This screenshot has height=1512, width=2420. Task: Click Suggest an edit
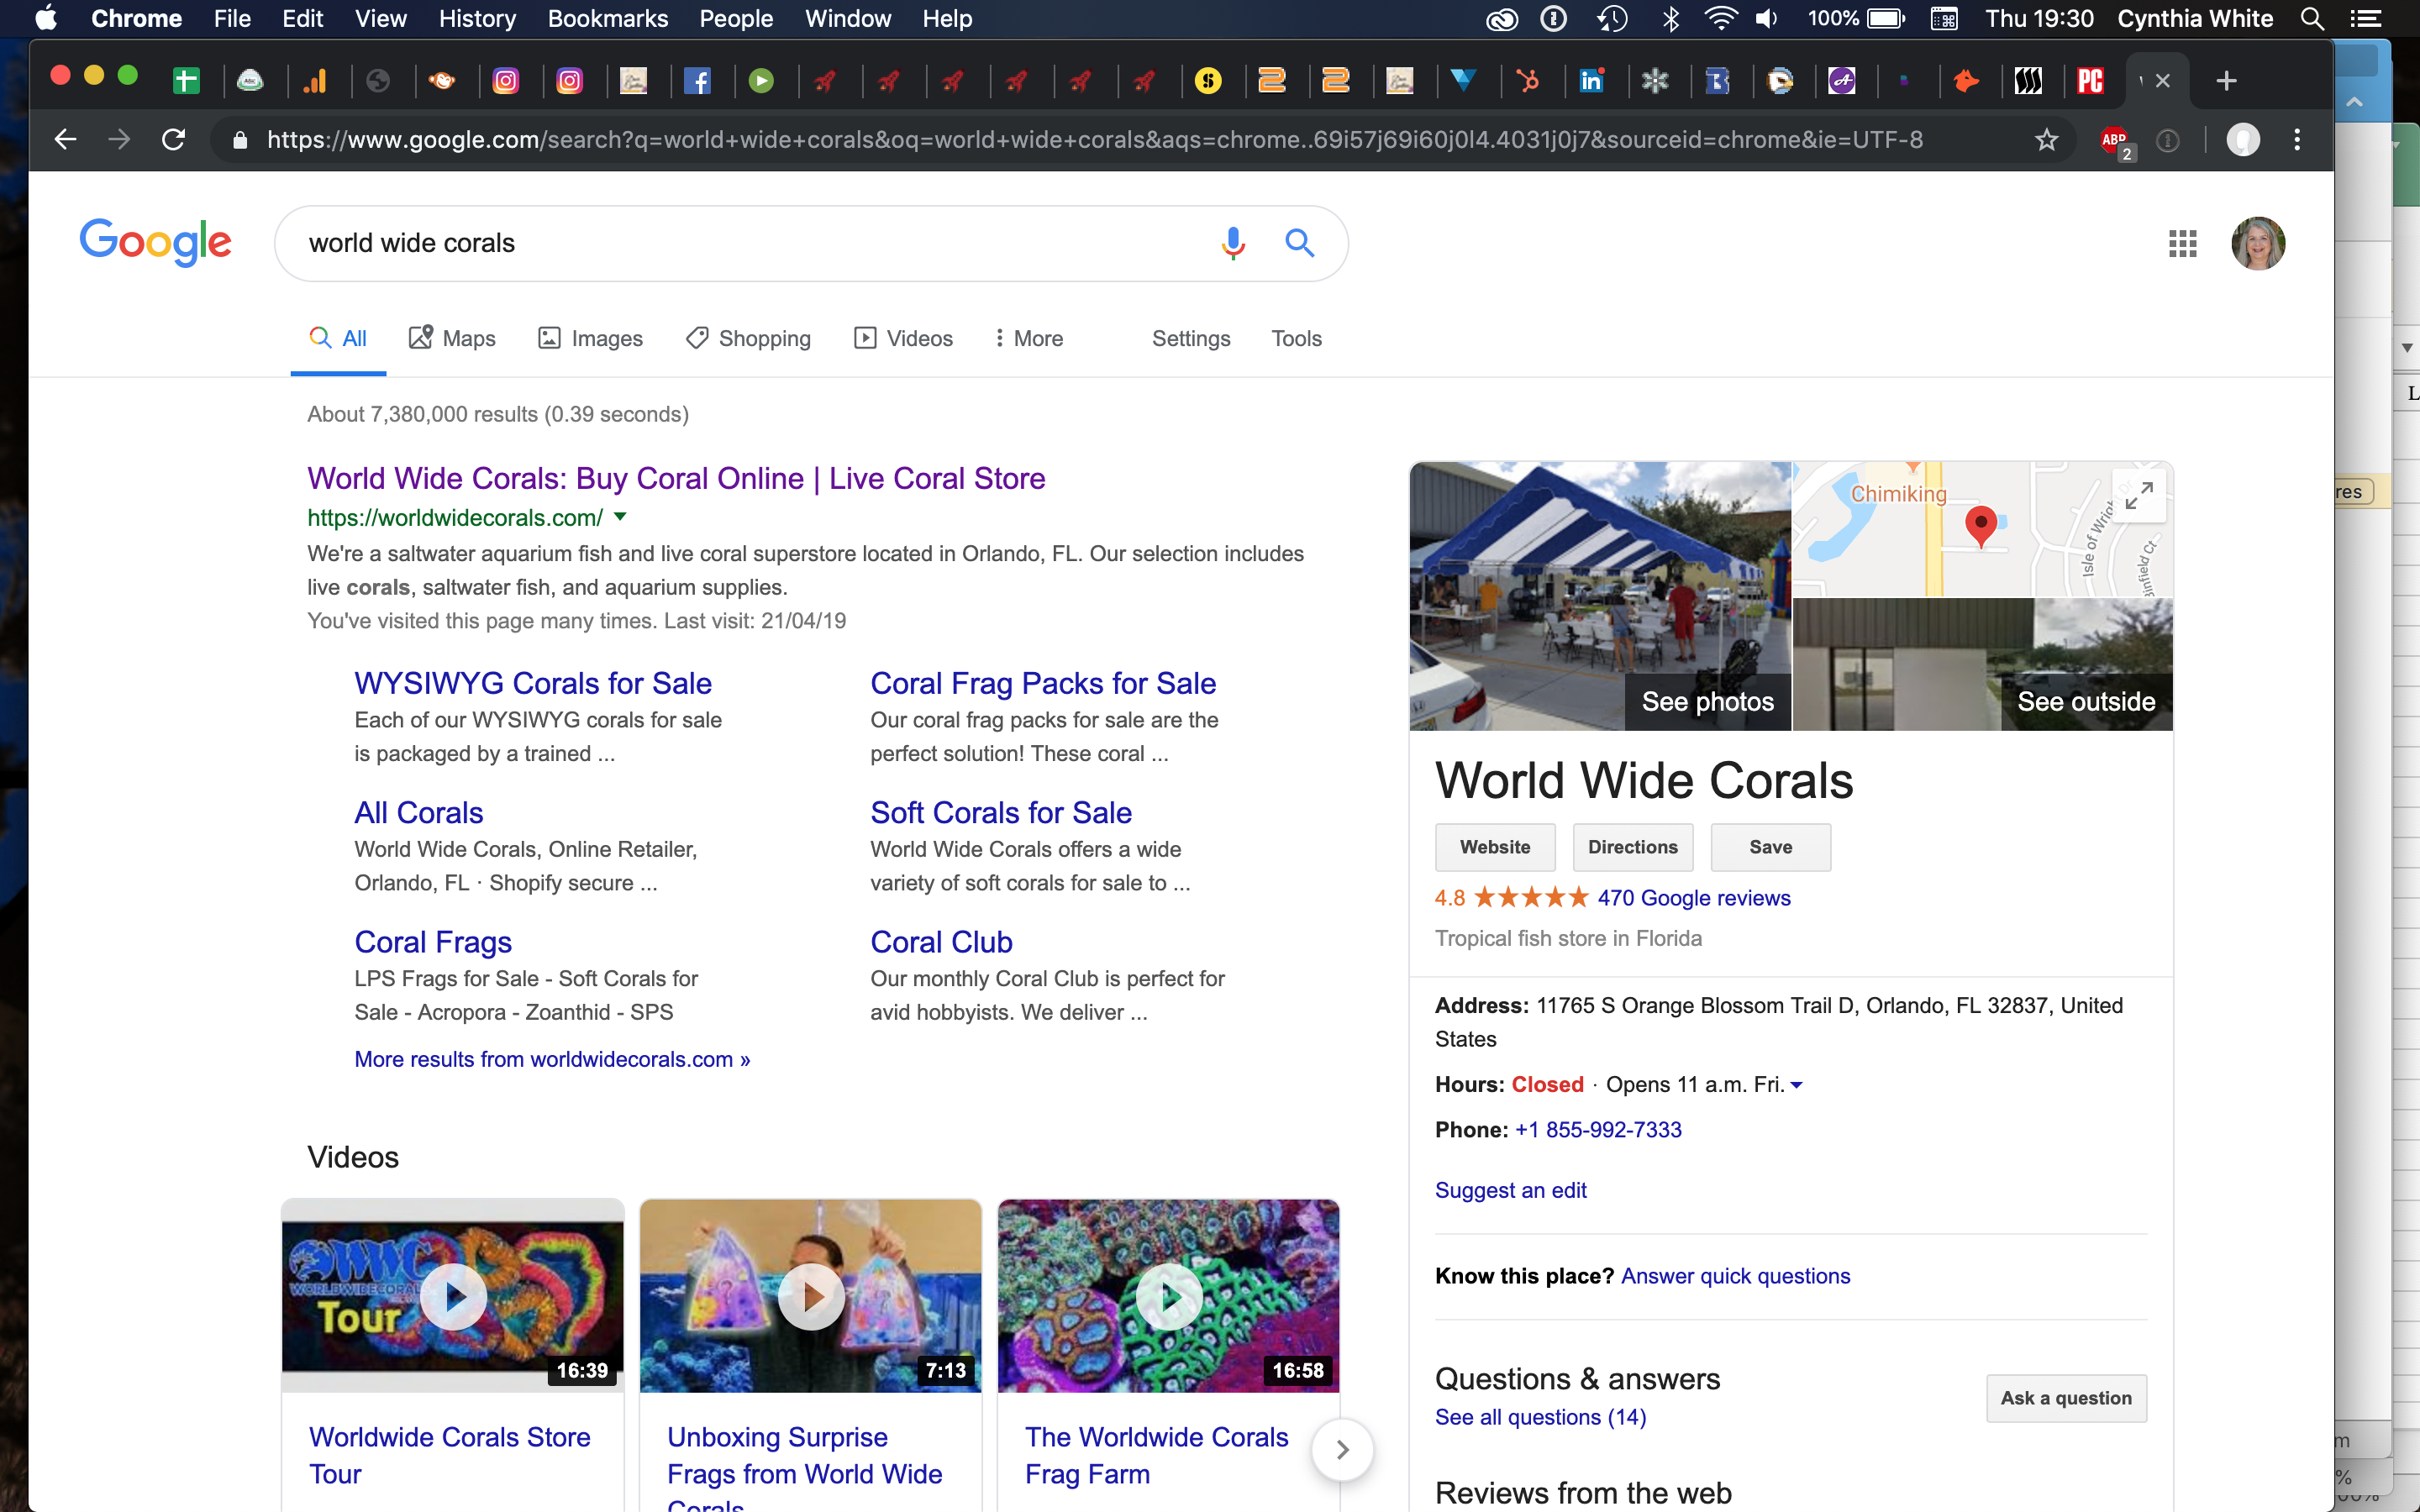click(1511, 1190)
